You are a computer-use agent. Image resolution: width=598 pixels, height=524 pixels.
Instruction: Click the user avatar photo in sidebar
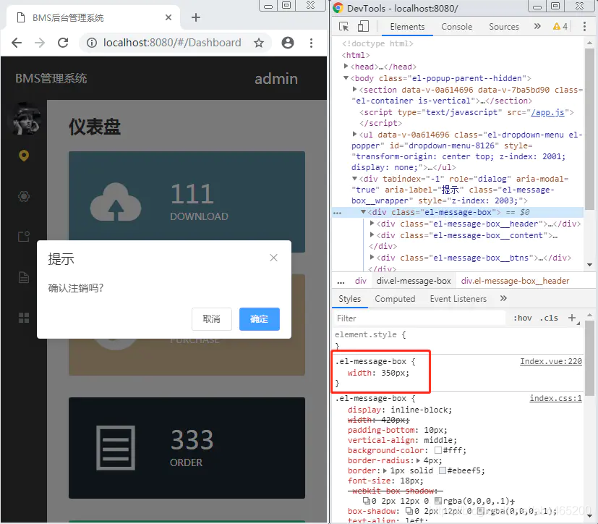pos(25,119)
